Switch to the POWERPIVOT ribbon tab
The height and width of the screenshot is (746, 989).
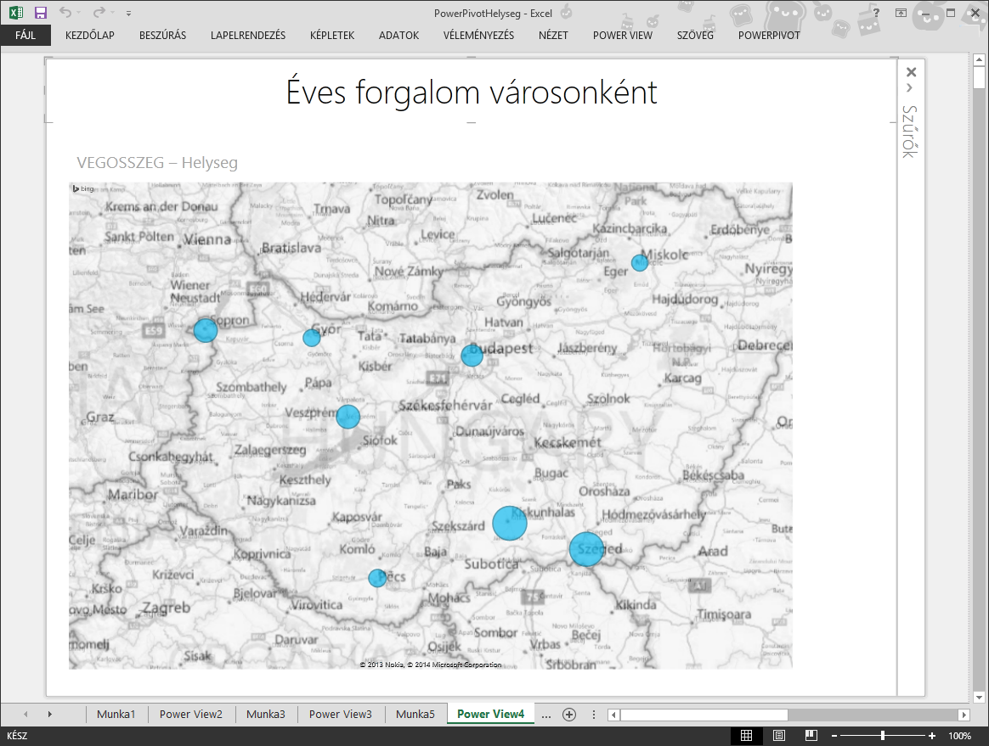(769, 36)
